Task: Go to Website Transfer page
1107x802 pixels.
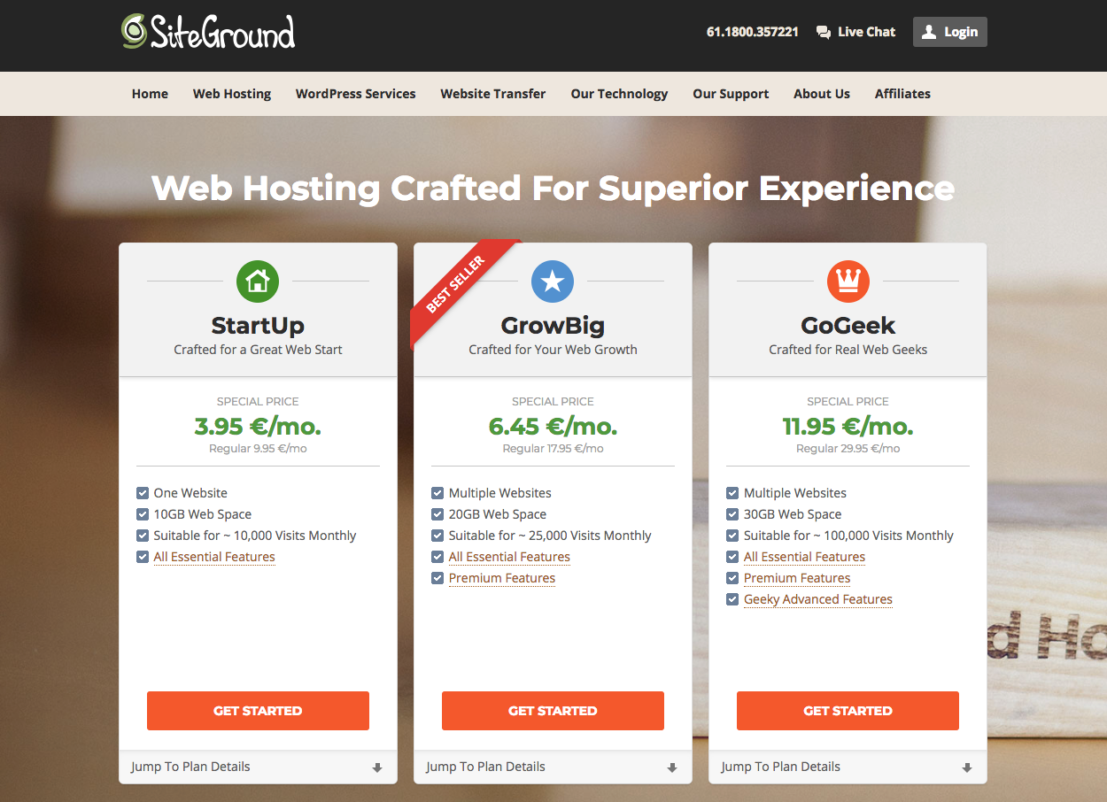Action: pyautogui.click(x=493, y=94)
